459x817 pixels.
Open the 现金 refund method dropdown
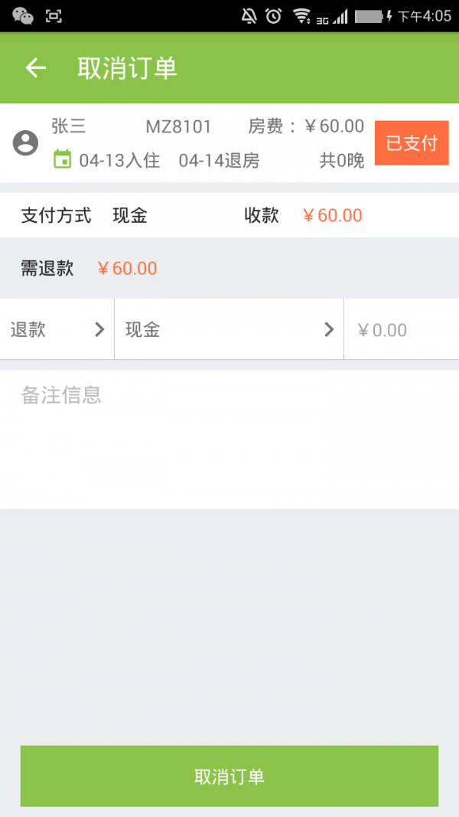point(222,329)
